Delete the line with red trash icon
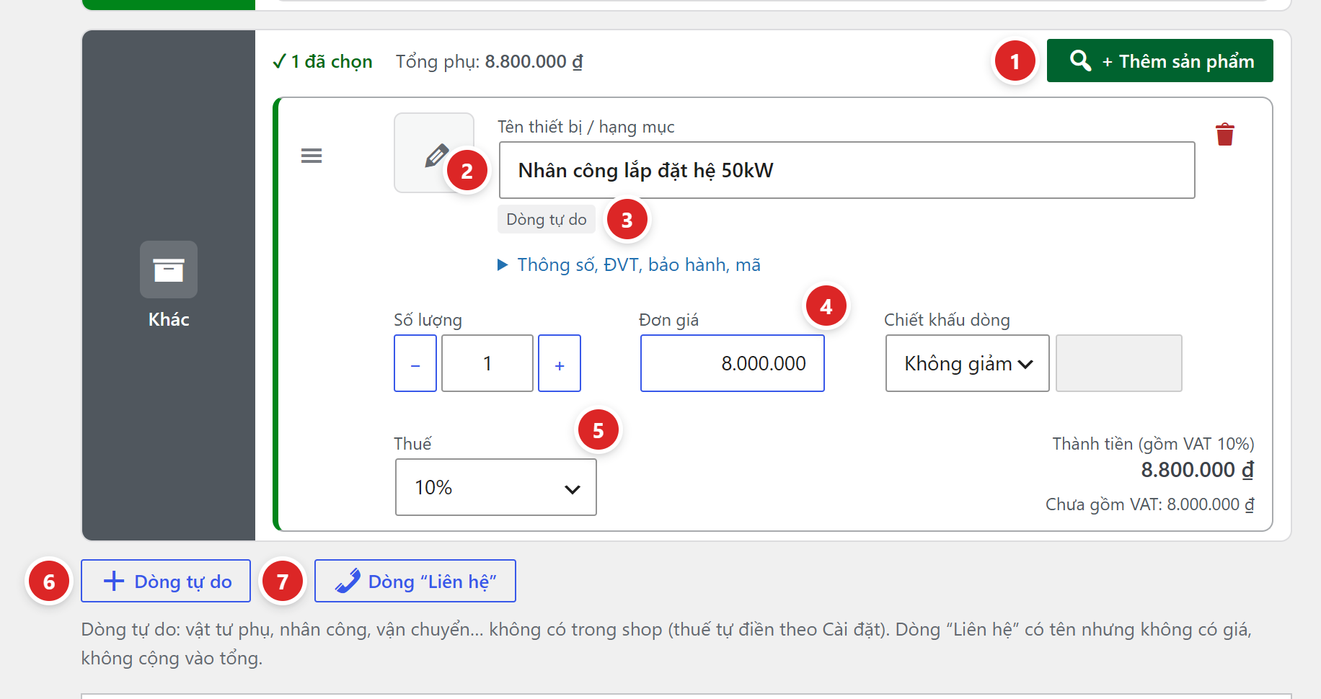1321x699 pixels. [1225, 135]
